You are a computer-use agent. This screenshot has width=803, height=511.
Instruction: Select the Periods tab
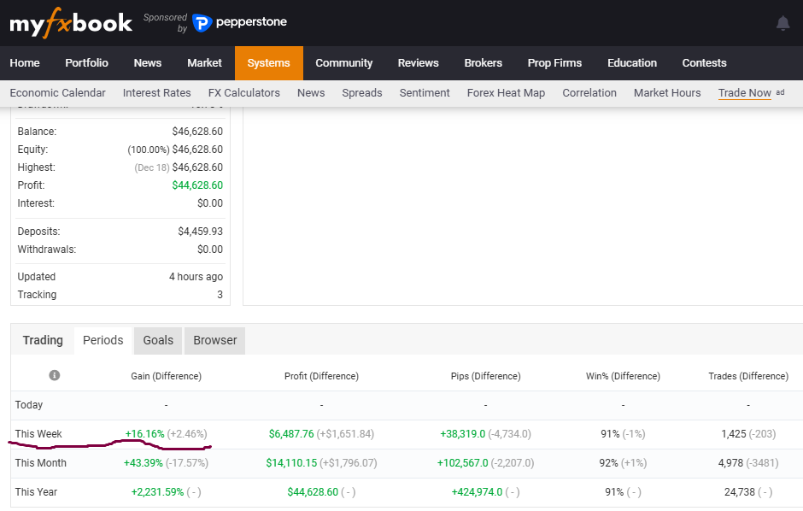[103, 340]
